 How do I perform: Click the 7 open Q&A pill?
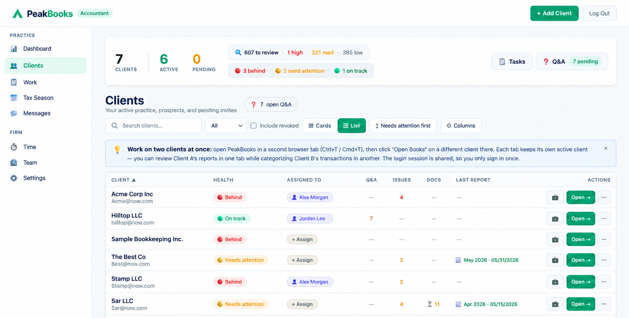[271, 104]
